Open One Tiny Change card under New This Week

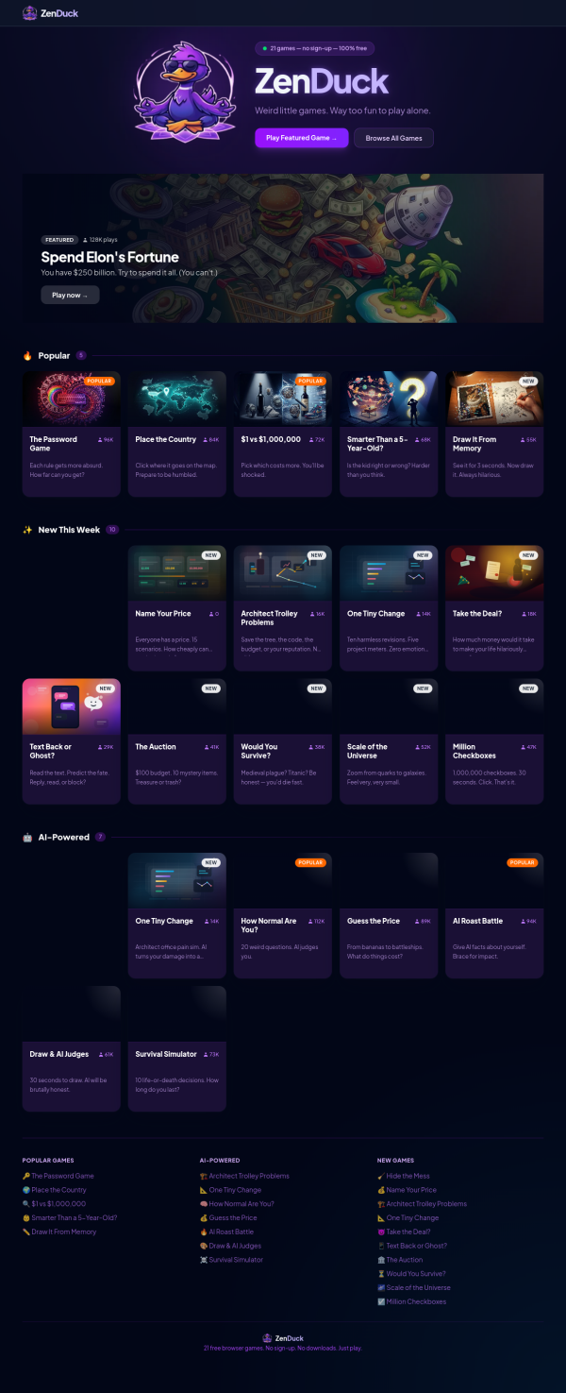pyautogui.click(x=389, y=608)
